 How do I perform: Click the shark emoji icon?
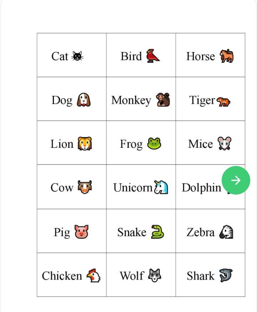point(226,276)
